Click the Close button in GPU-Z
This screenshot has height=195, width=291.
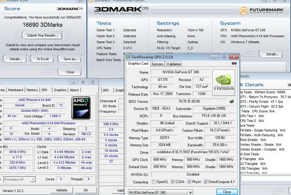click(x=227, y=192)
